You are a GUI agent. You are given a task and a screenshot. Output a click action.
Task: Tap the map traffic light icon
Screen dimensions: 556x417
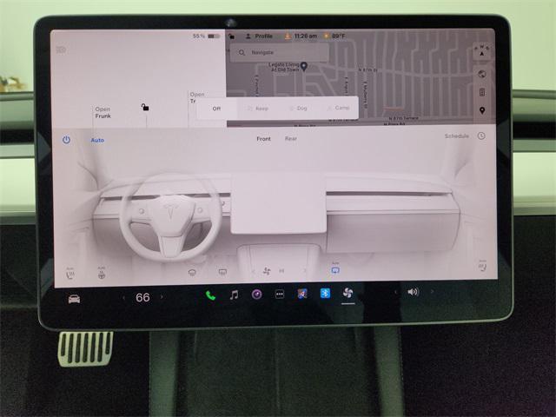[x=482, y=92]
